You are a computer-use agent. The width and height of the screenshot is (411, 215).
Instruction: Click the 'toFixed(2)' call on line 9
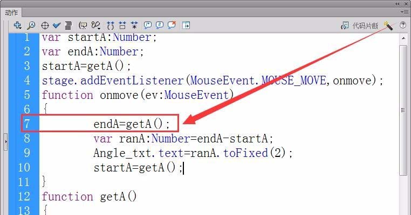click(254, 153)
